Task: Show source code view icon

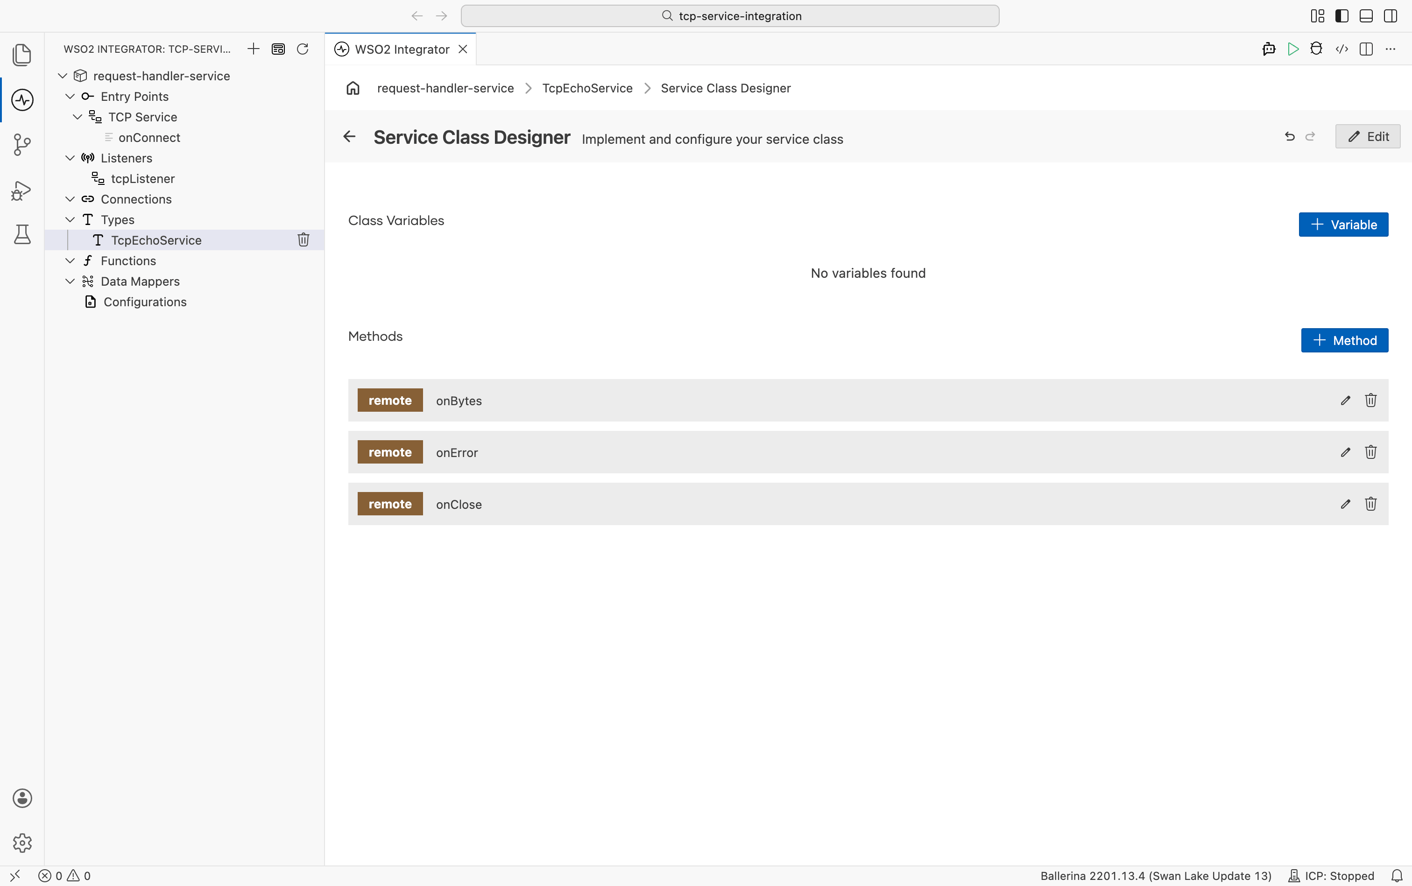Action: 1341,49
